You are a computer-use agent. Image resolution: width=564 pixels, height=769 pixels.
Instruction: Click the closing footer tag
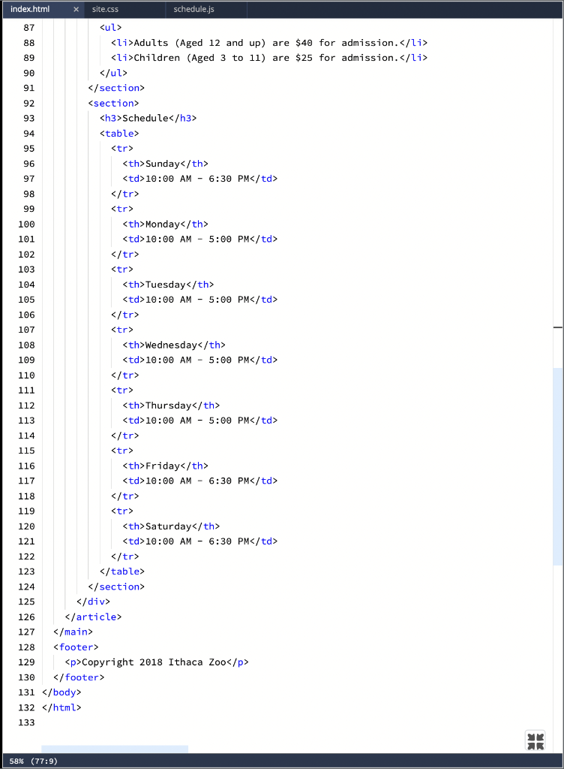pyautogui.click(x=79, y=677)
